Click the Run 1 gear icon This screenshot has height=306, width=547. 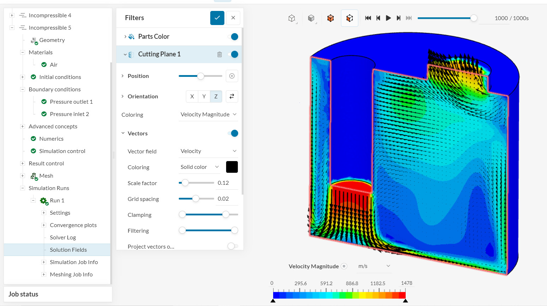44,201
